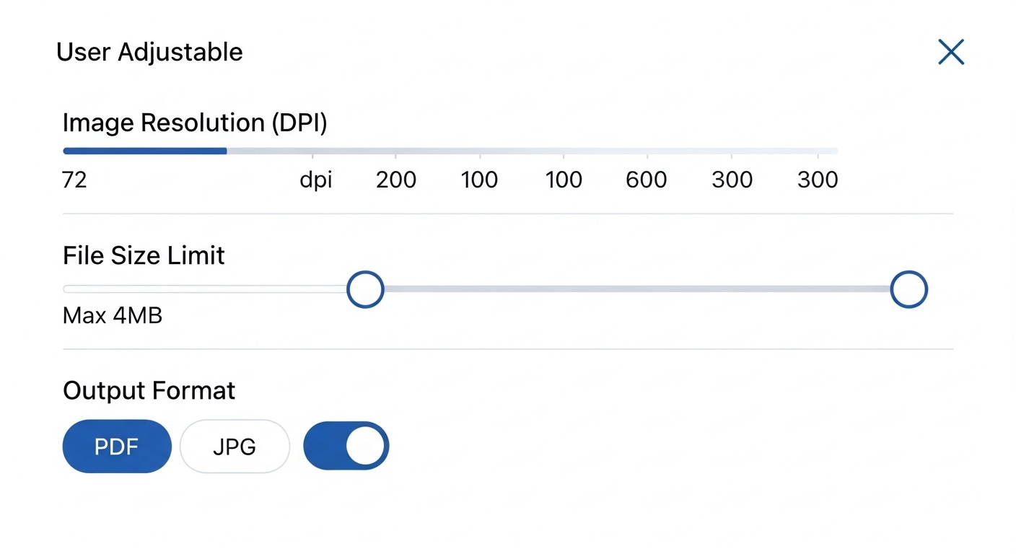Set resolution to the 72 mark
1016x554 pixels.
(x=74, y=179)
